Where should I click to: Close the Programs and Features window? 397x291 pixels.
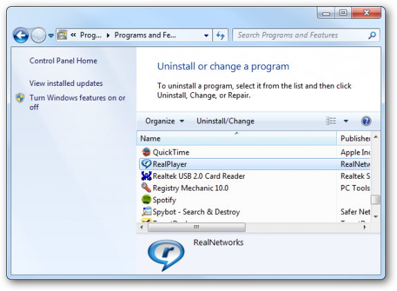[366, 12]
